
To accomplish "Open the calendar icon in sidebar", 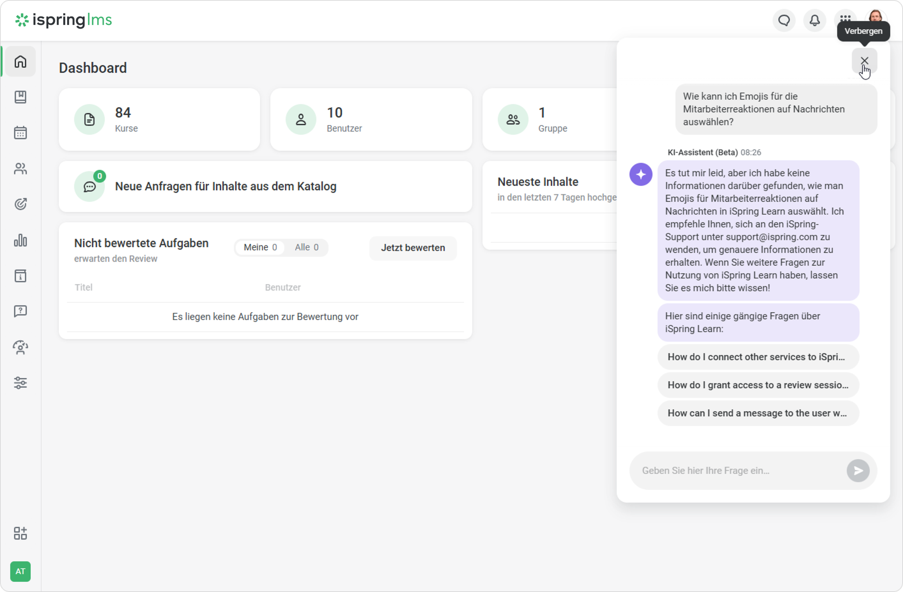I will coord(20,133).
